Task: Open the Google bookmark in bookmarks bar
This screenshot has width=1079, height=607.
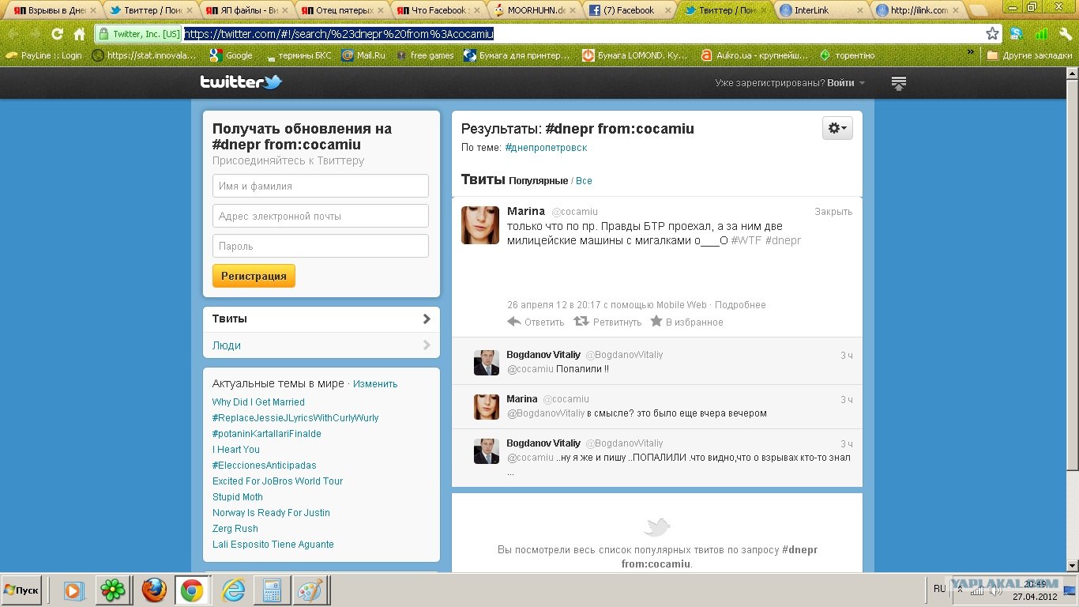Action: point(231,55)
